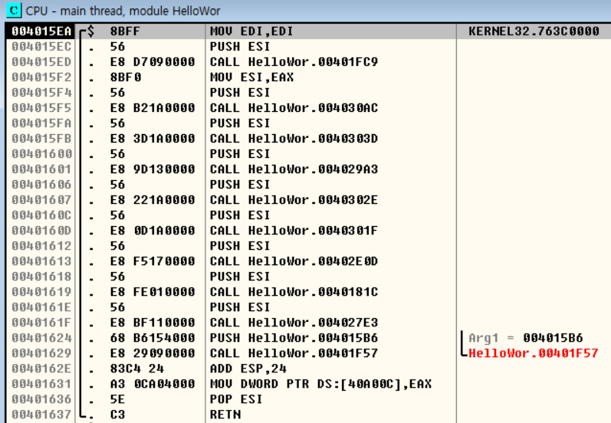This screenshot has height=423, width=611.
Task: Select CALL HelloWor.0040302E instruction
Action: click(x=294, y=200)
